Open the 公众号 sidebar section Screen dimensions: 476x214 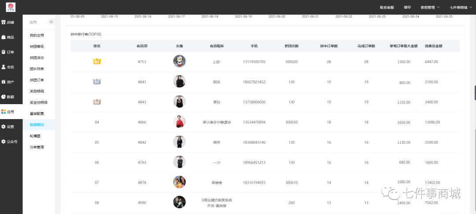(9, 141)
